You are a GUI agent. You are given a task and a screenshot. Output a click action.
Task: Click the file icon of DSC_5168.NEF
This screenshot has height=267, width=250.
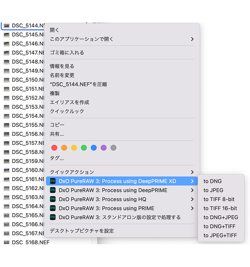pyautogui.click(x=7, y=242)
